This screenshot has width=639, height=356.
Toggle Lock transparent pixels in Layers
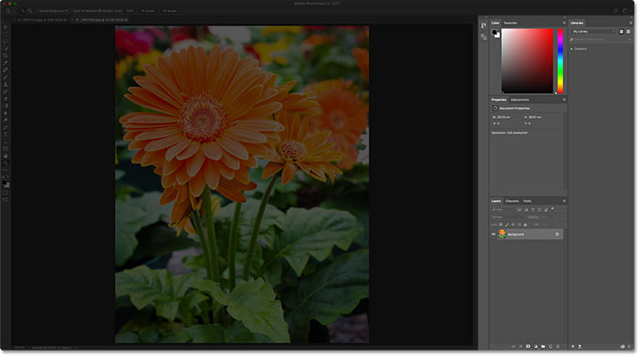501,225
